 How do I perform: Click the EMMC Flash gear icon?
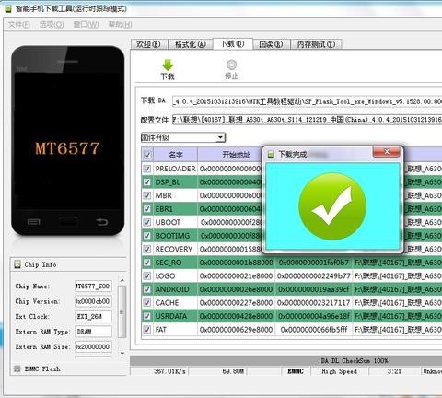(17, 369)
